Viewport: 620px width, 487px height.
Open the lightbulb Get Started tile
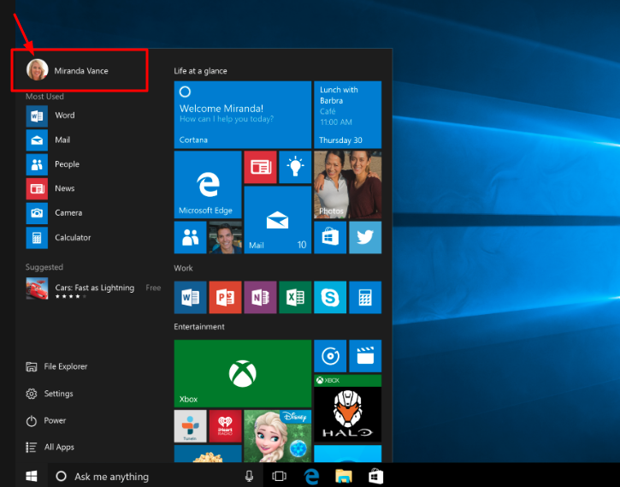click(x=295, y=167)
